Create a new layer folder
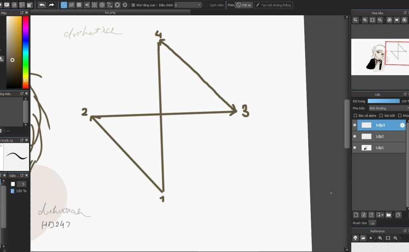This screenshot has height=252, width=409. 389,215
